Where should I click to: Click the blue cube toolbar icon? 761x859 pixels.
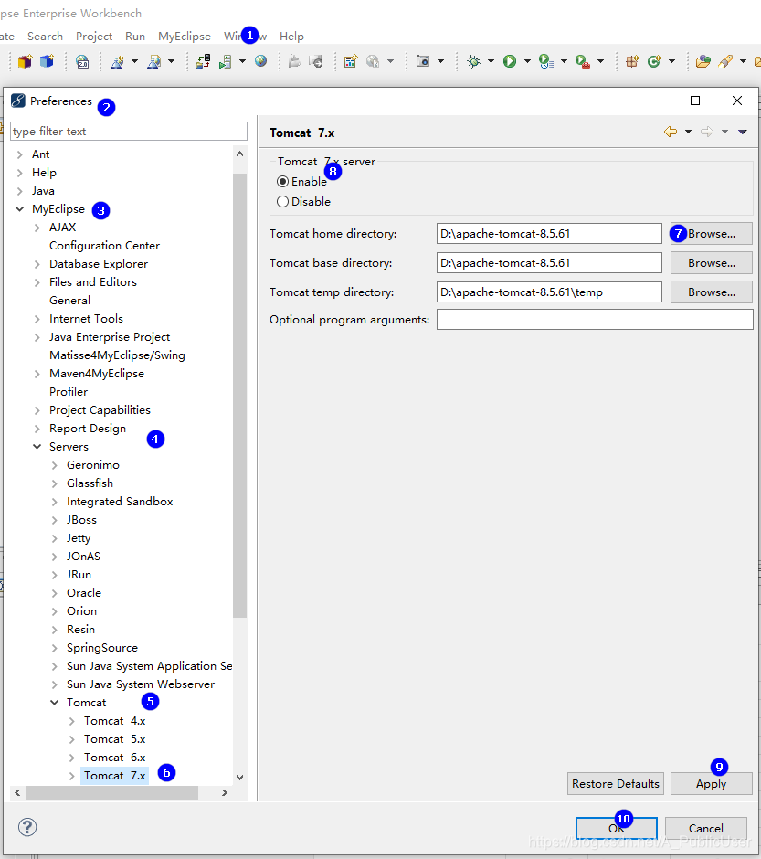(x=48, y=61)
